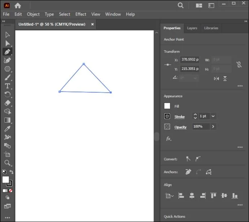
Task: Switch to the Layers tab
Action: point(192,28)
